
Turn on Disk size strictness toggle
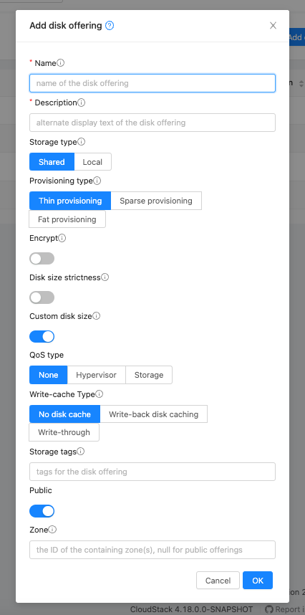click(x=42, y=297)
